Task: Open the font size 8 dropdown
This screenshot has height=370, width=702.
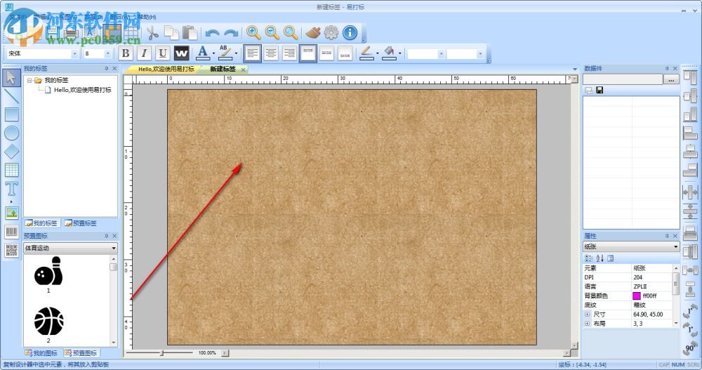Action: coord(107,54)
